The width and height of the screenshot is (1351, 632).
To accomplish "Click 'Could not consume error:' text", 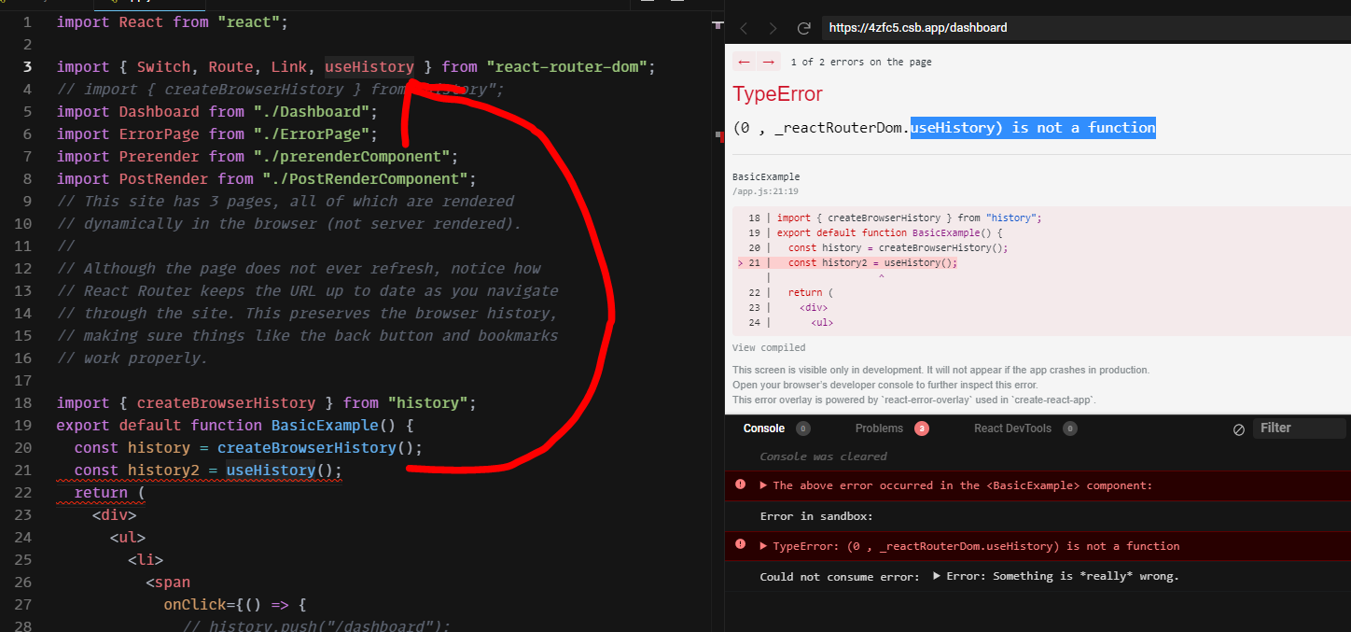I will coord(840,576).
